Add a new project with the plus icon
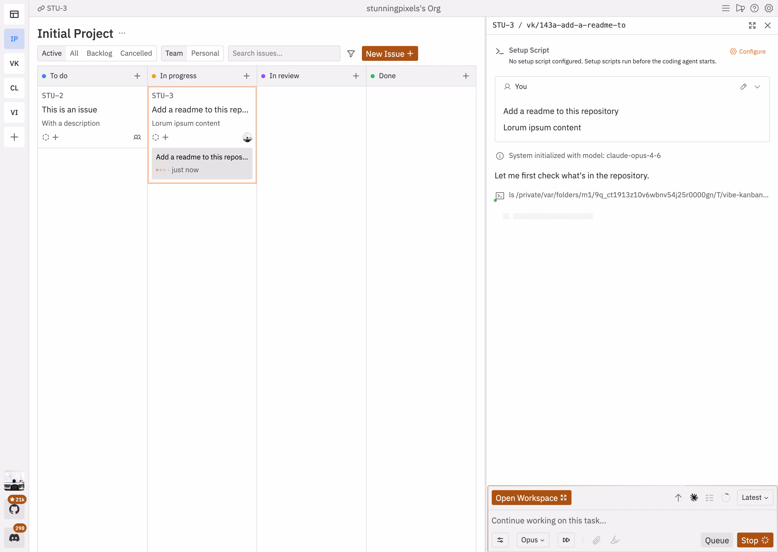The image size is (778, 552). pos(14,137)
